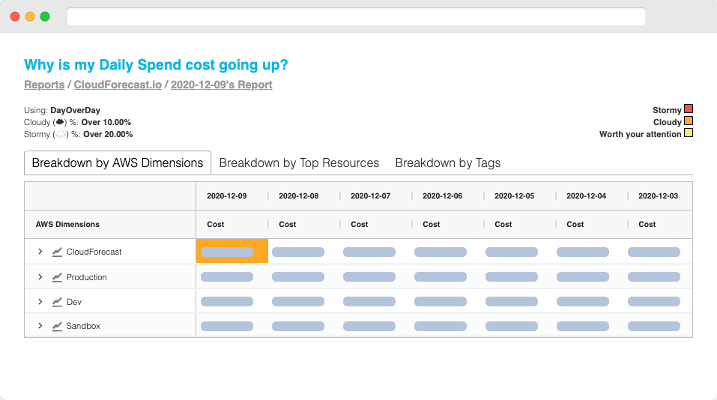Select the Production row label
The image size is (717, 400).
click(86, 277)
